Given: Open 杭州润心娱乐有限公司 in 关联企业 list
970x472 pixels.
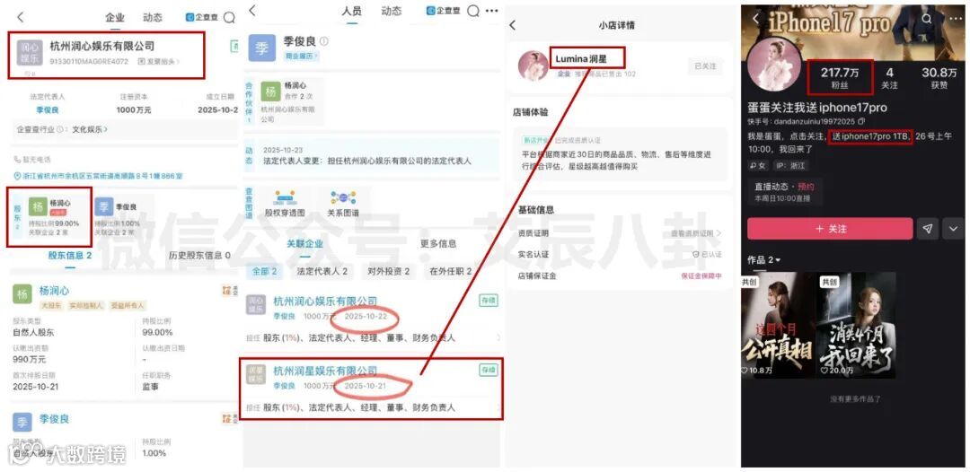Looking at the screenshot, I should tap(325, 301).
